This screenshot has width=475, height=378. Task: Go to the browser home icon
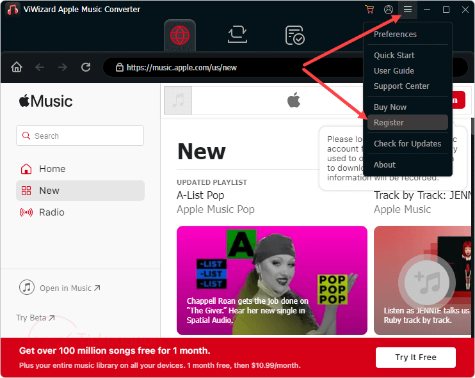point(17,67)
